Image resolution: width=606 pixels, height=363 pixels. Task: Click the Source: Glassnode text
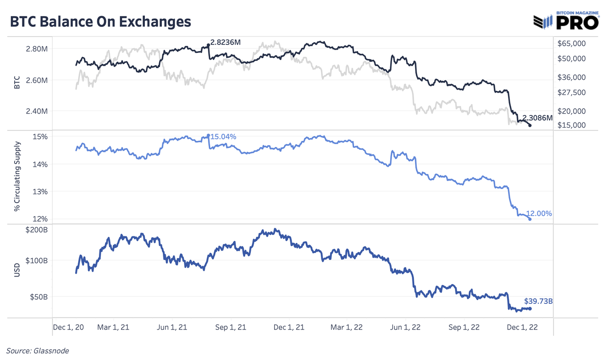pyautogui.click(x=37, y=351)
